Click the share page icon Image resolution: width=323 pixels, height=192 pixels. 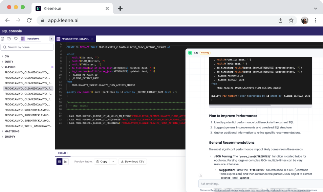tap(280, 20)
